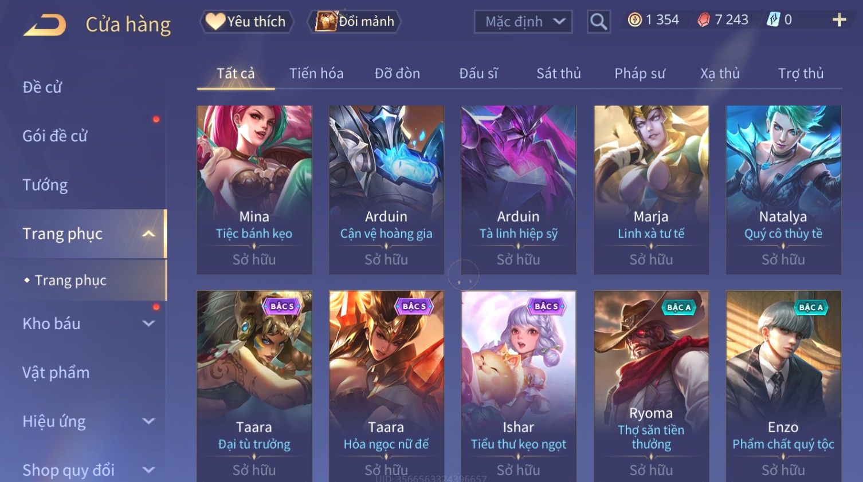Open the Mặc định sort dropdown
Screen dimensions: 863x482
coord(523,22)
